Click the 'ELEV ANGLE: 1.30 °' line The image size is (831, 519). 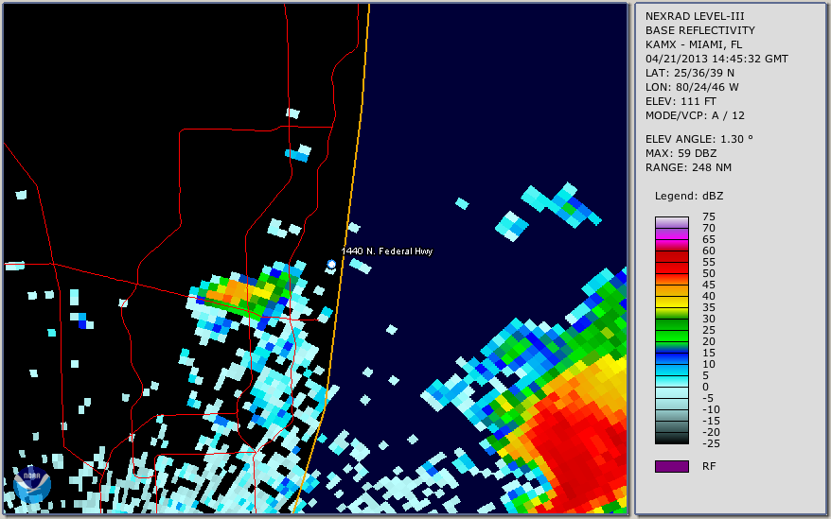click(x=698, y=139)
